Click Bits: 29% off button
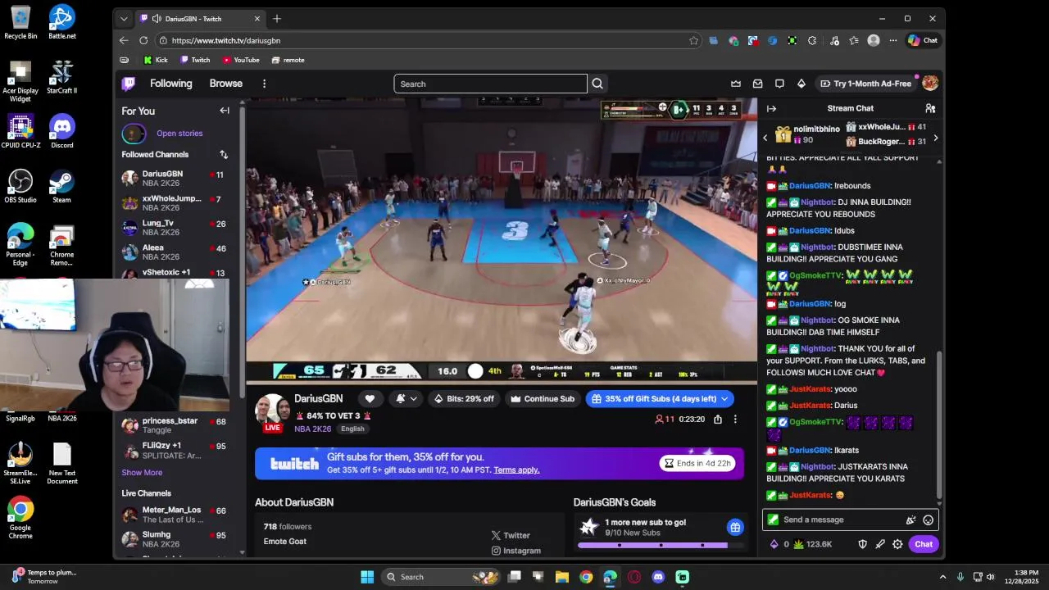The image size is (1049, 590). click(464, 399)
